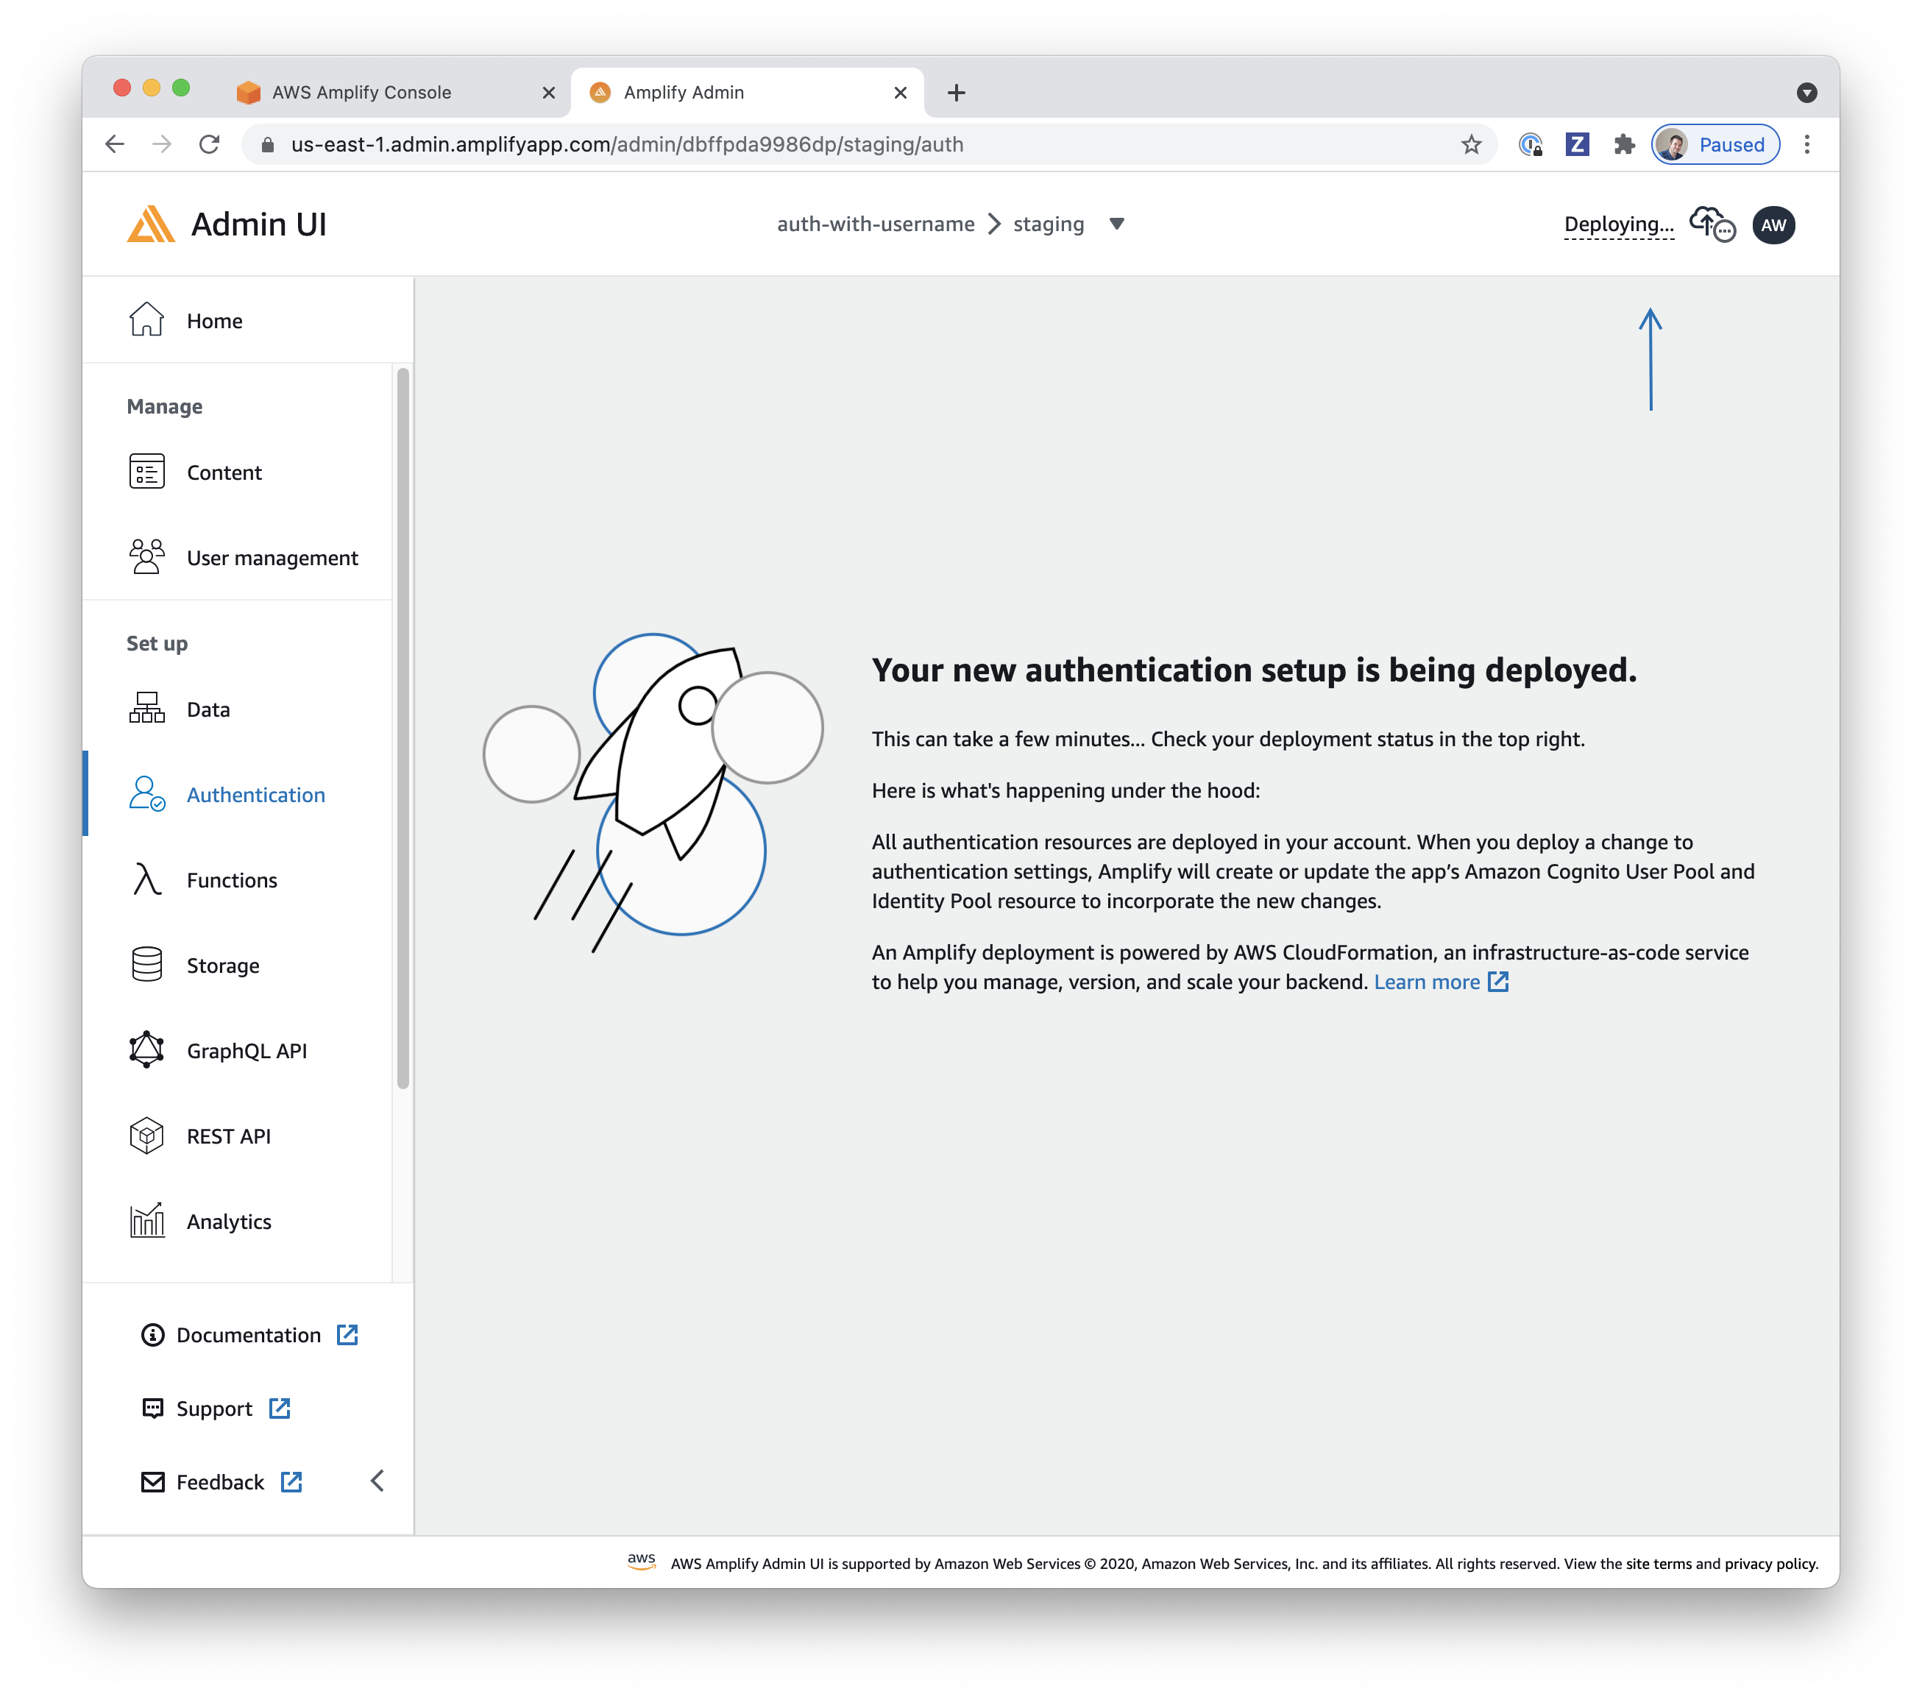Viewport: 1922px width, 1697px height.
Task: Click the cloud deployment status icon
Action: coord(1712,224)
